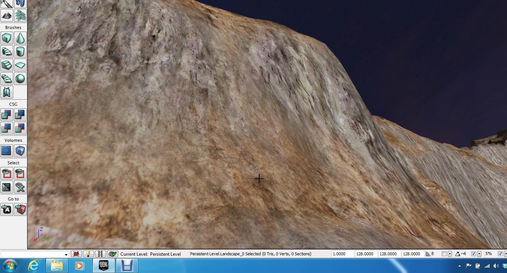Screen dimensions: 507x273
Task: Expand the drag grid size dropdown
Action: tap(450, 254)
